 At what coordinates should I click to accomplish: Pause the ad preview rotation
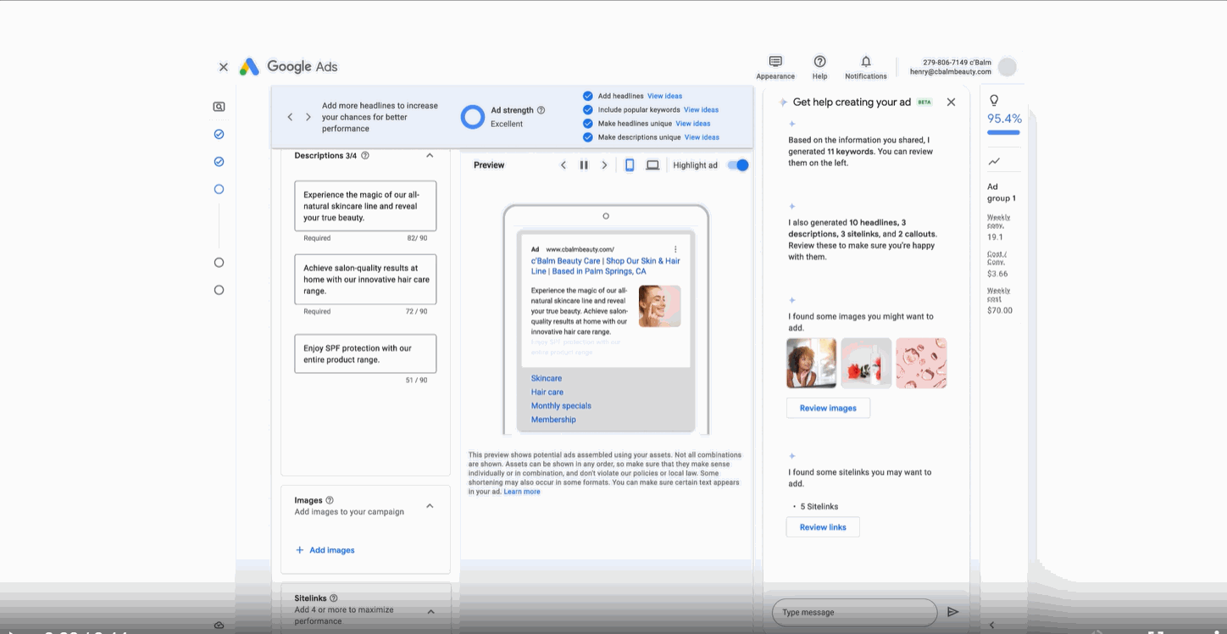tap(584, 165)
